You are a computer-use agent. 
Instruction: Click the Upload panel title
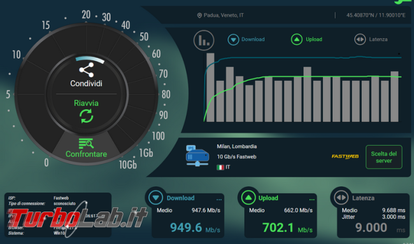pyautogui.click(x=268, y=198)
